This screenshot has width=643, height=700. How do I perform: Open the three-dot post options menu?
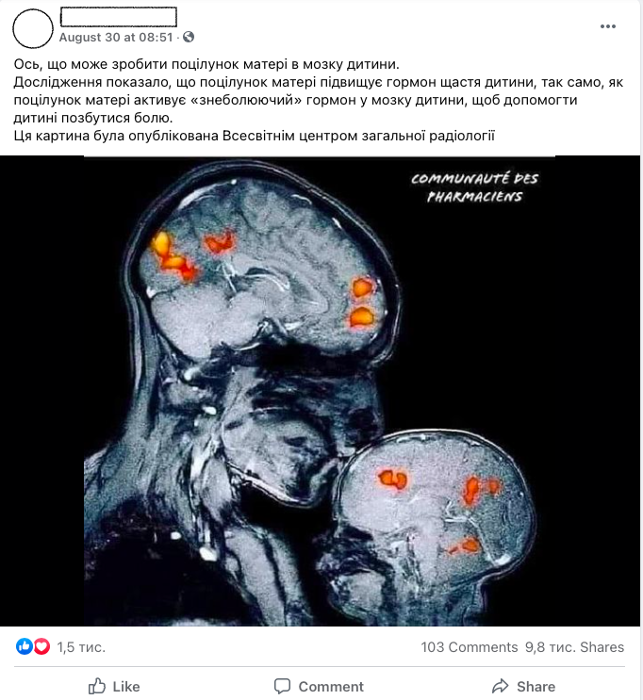(x=608, y=26)
